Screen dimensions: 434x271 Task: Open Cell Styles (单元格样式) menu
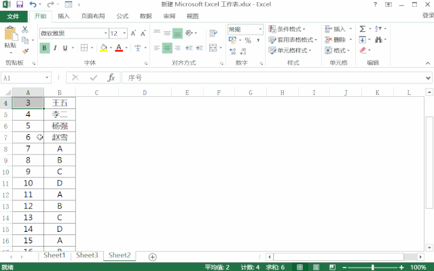[x=290, y=51]
